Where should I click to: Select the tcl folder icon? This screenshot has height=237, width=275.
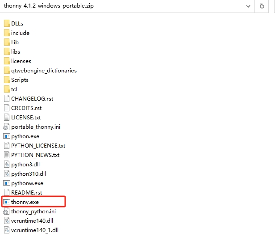7,89
